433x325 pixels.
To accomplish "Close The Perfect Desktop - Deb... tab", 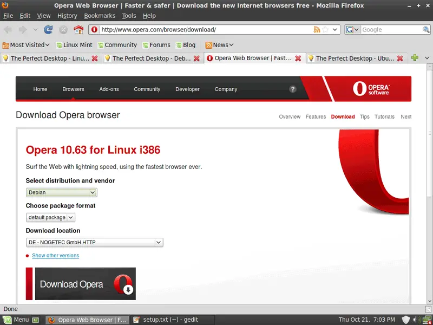I will (196, 58).
